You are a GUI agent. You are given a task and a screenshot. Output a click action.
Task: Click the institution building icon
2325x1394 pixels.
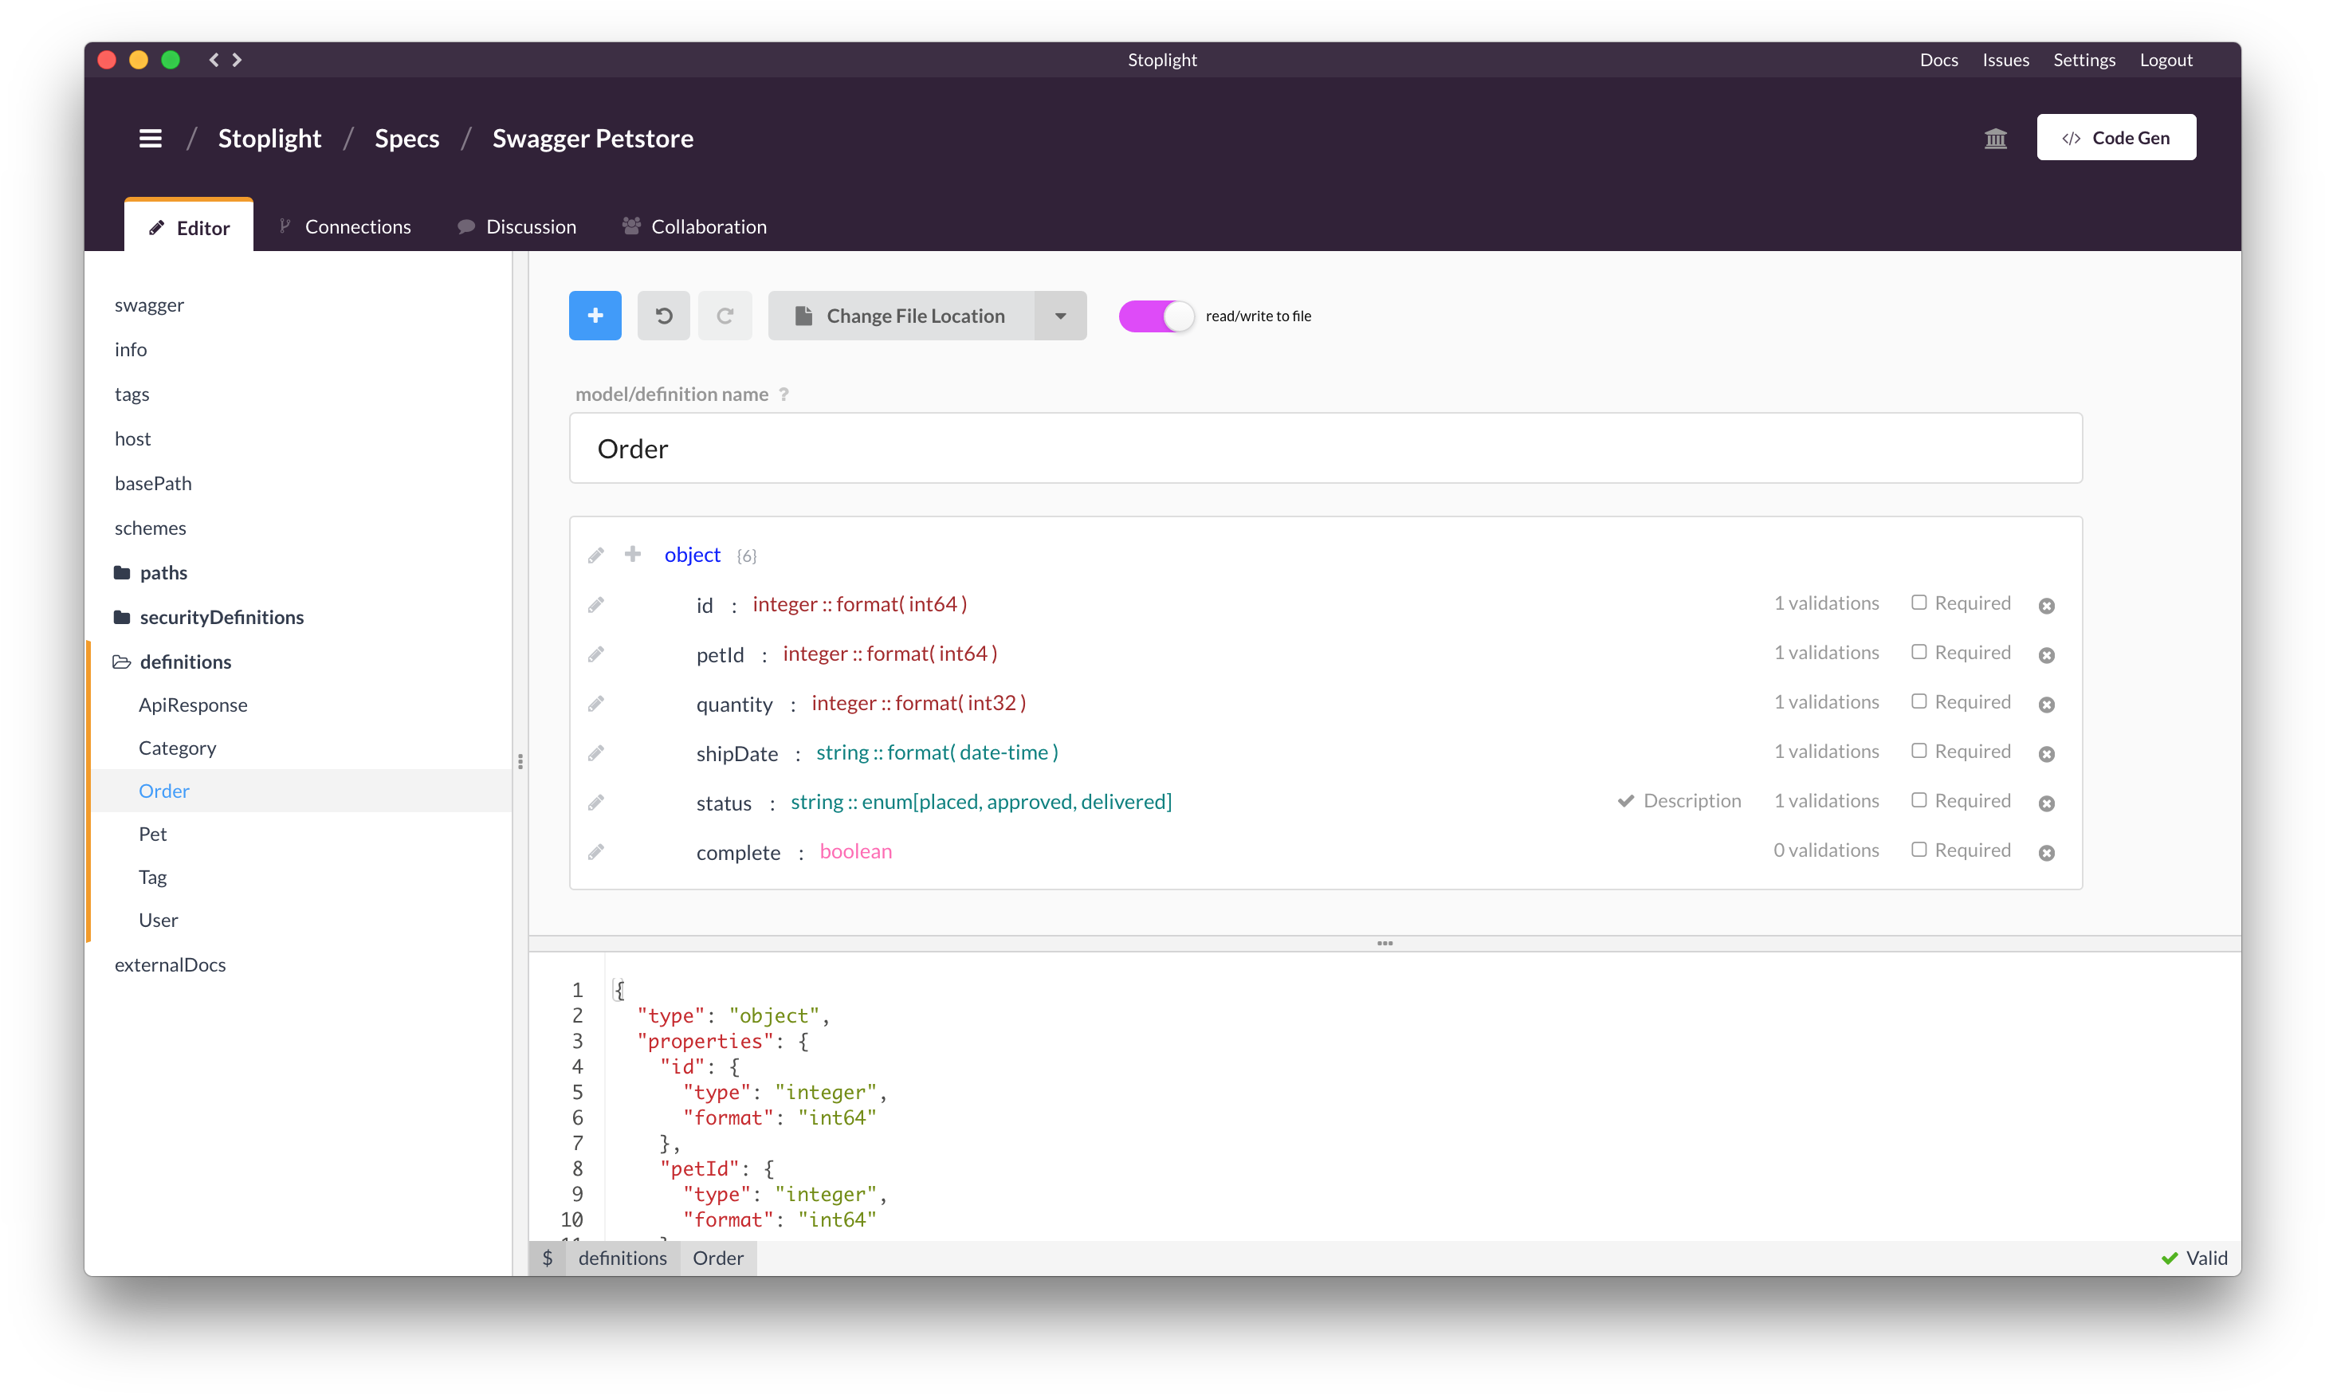(1995, 138)
